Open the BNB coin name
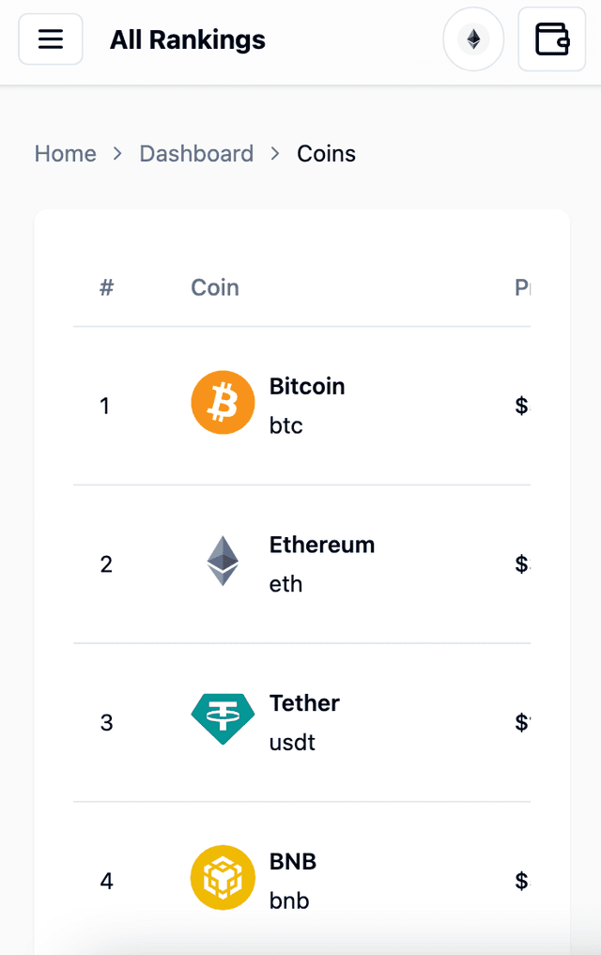The width and height of the screenshot is (601, 955). click(x=293, y=861)
